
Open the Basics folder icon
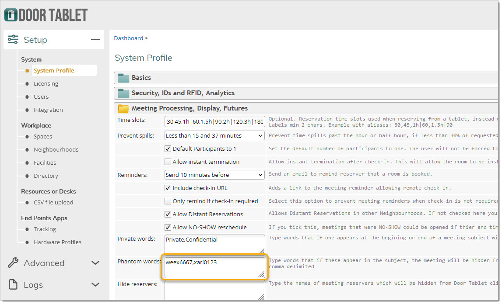tap(124, 78)
